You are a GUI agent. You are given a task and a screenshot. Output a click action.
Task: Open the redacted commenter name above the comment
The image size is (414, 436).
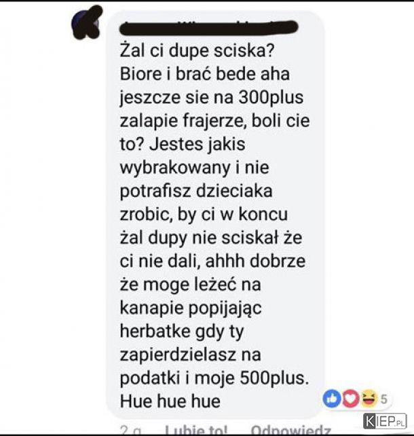click(208, 28)
